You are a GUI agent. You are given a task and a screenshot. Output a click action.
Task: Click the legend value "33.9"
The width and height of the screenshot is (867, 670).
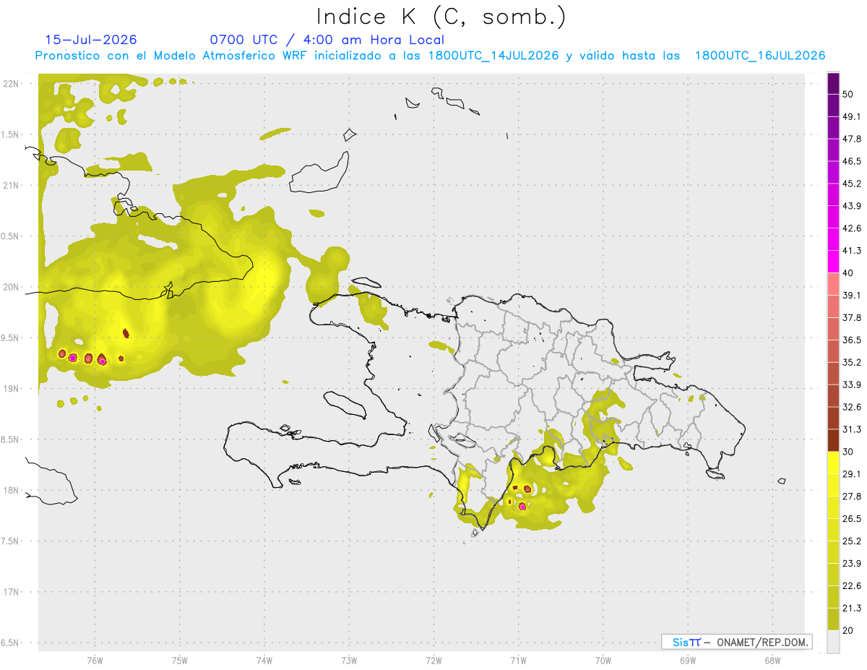[x=852, y=385]
